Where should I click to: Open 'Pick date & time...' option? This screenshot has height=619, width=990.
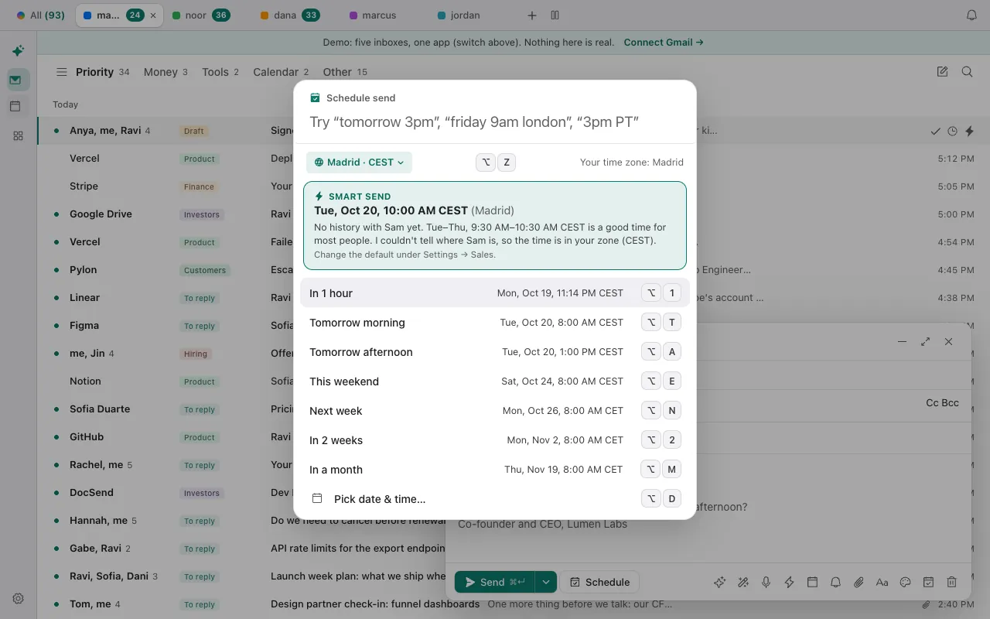tap(495, 499)
